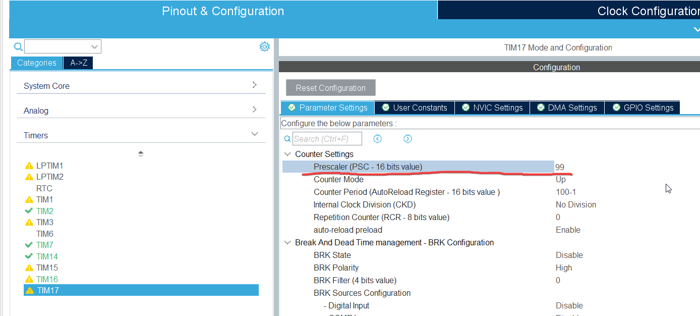Click the warning icon next to LPTIM2
The image size is (700, 316).
point(29,177)
